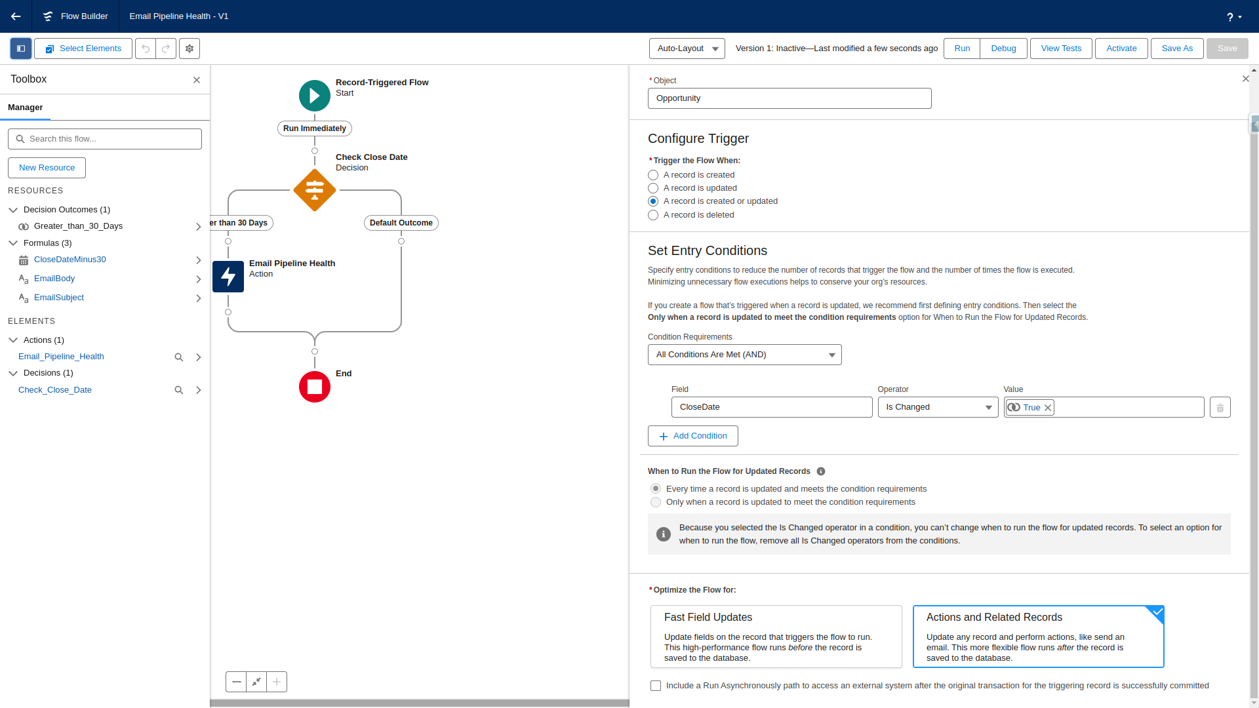The image size is (1259, 708).
Task: Select the Check Close Date decision diamond
Action: [314, 190]
